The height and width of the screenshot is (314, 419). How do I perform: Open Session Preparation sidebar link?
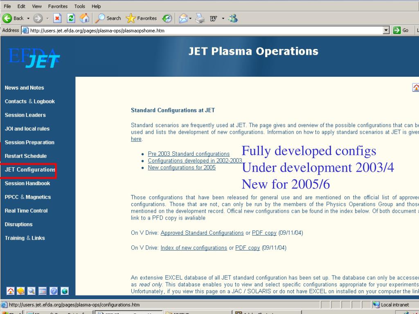pos(29,142)
